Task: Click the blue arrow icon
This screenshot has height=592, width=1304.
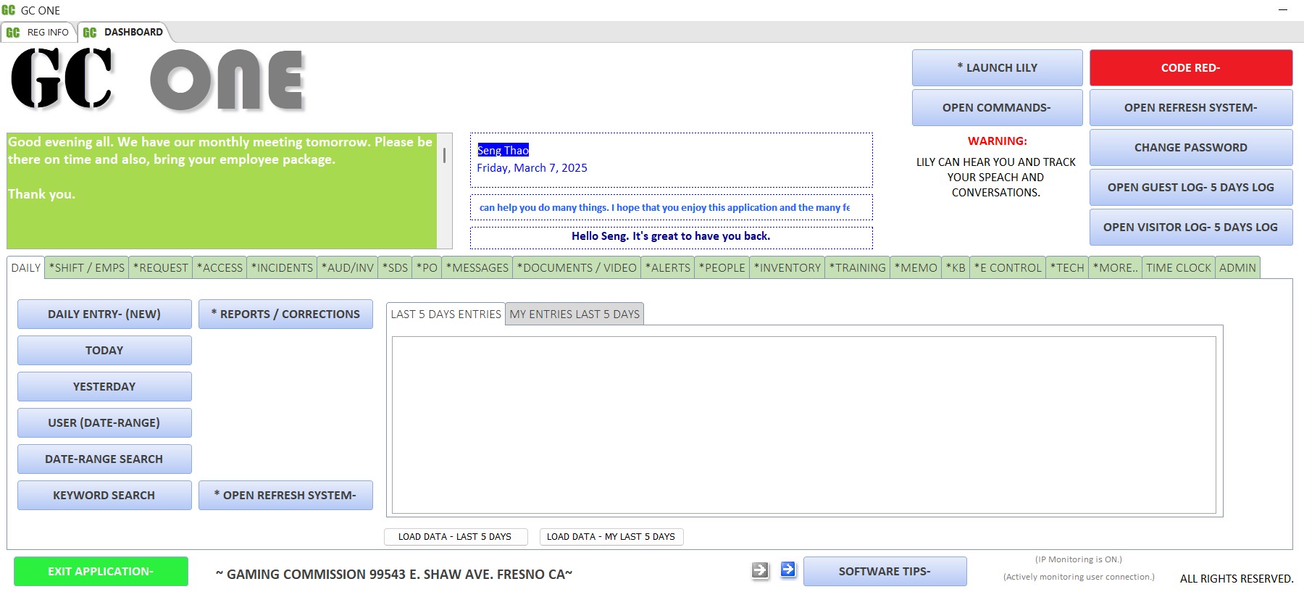Action: click(x=788, y=570)
